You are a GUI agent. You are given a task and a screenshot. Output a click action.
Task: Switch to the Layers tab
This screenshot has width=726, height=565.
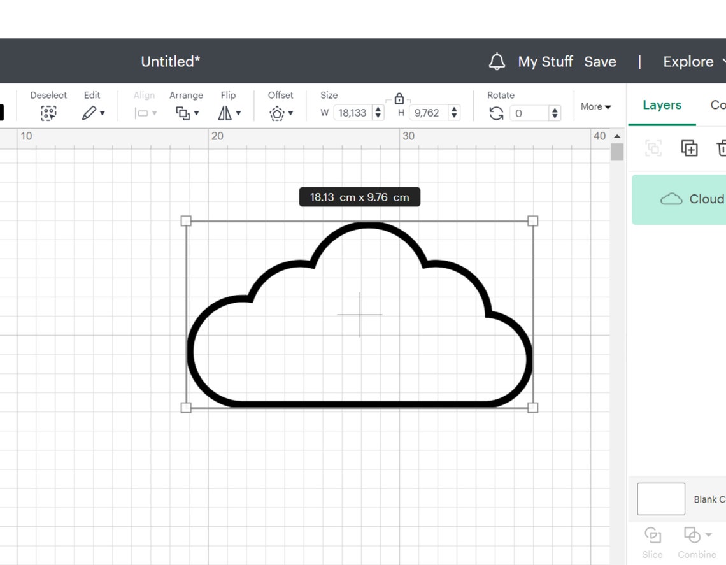662,105
